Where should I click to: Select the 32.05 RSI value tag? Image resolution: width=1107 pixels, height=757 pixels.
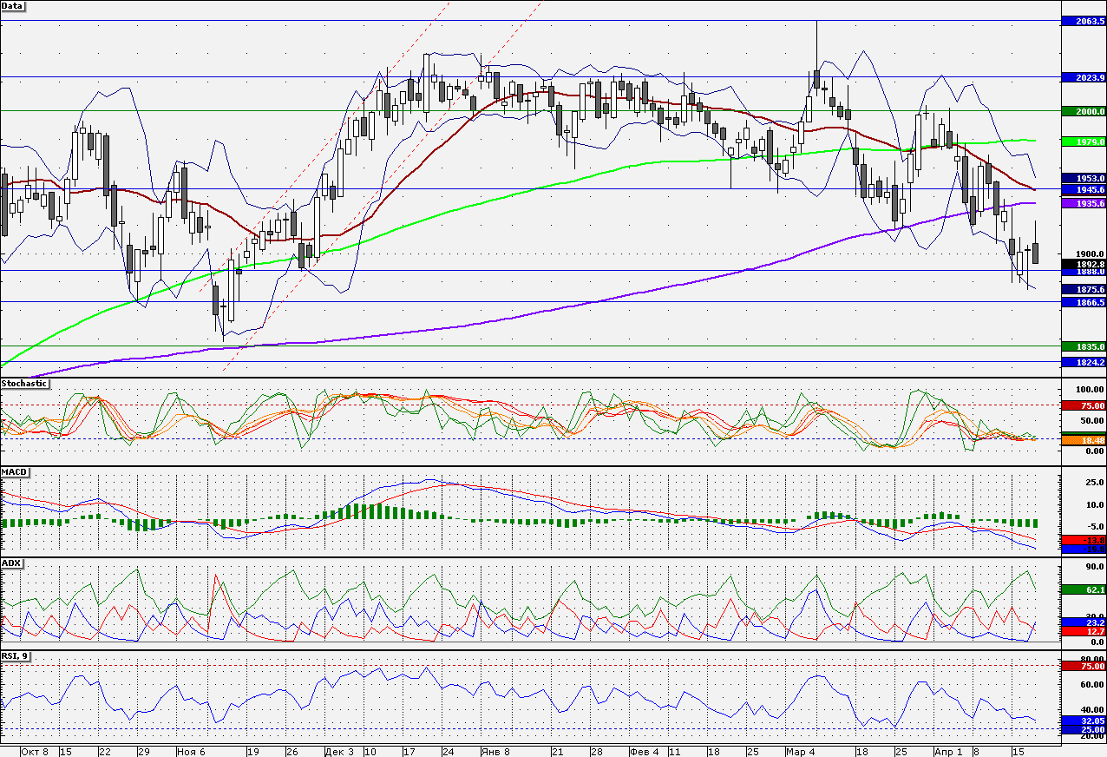(1084, 721)
